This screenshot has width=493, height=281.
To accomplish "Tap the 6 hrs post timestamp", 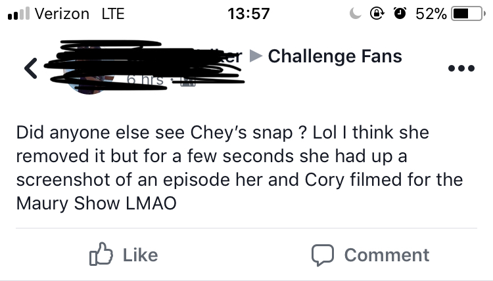I will [145, 80].
